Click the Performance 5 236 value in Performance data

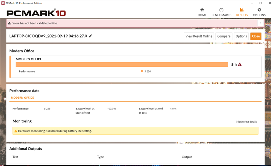(x=47, y=109)
